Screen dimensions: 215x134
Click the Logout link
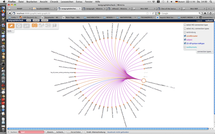(199, 21)
